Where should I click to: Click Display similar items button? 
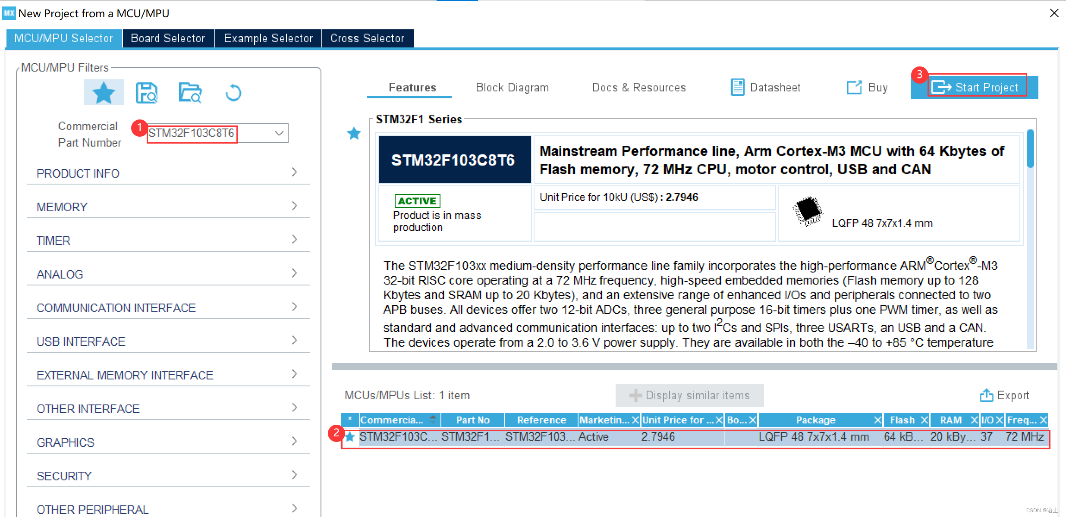tap(689, 395)
